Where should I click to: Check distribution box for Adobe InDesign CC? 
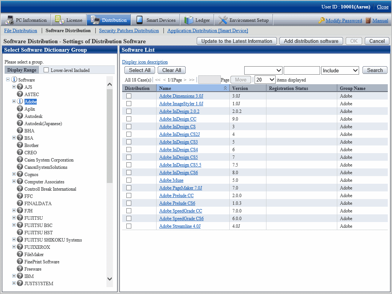129,119
